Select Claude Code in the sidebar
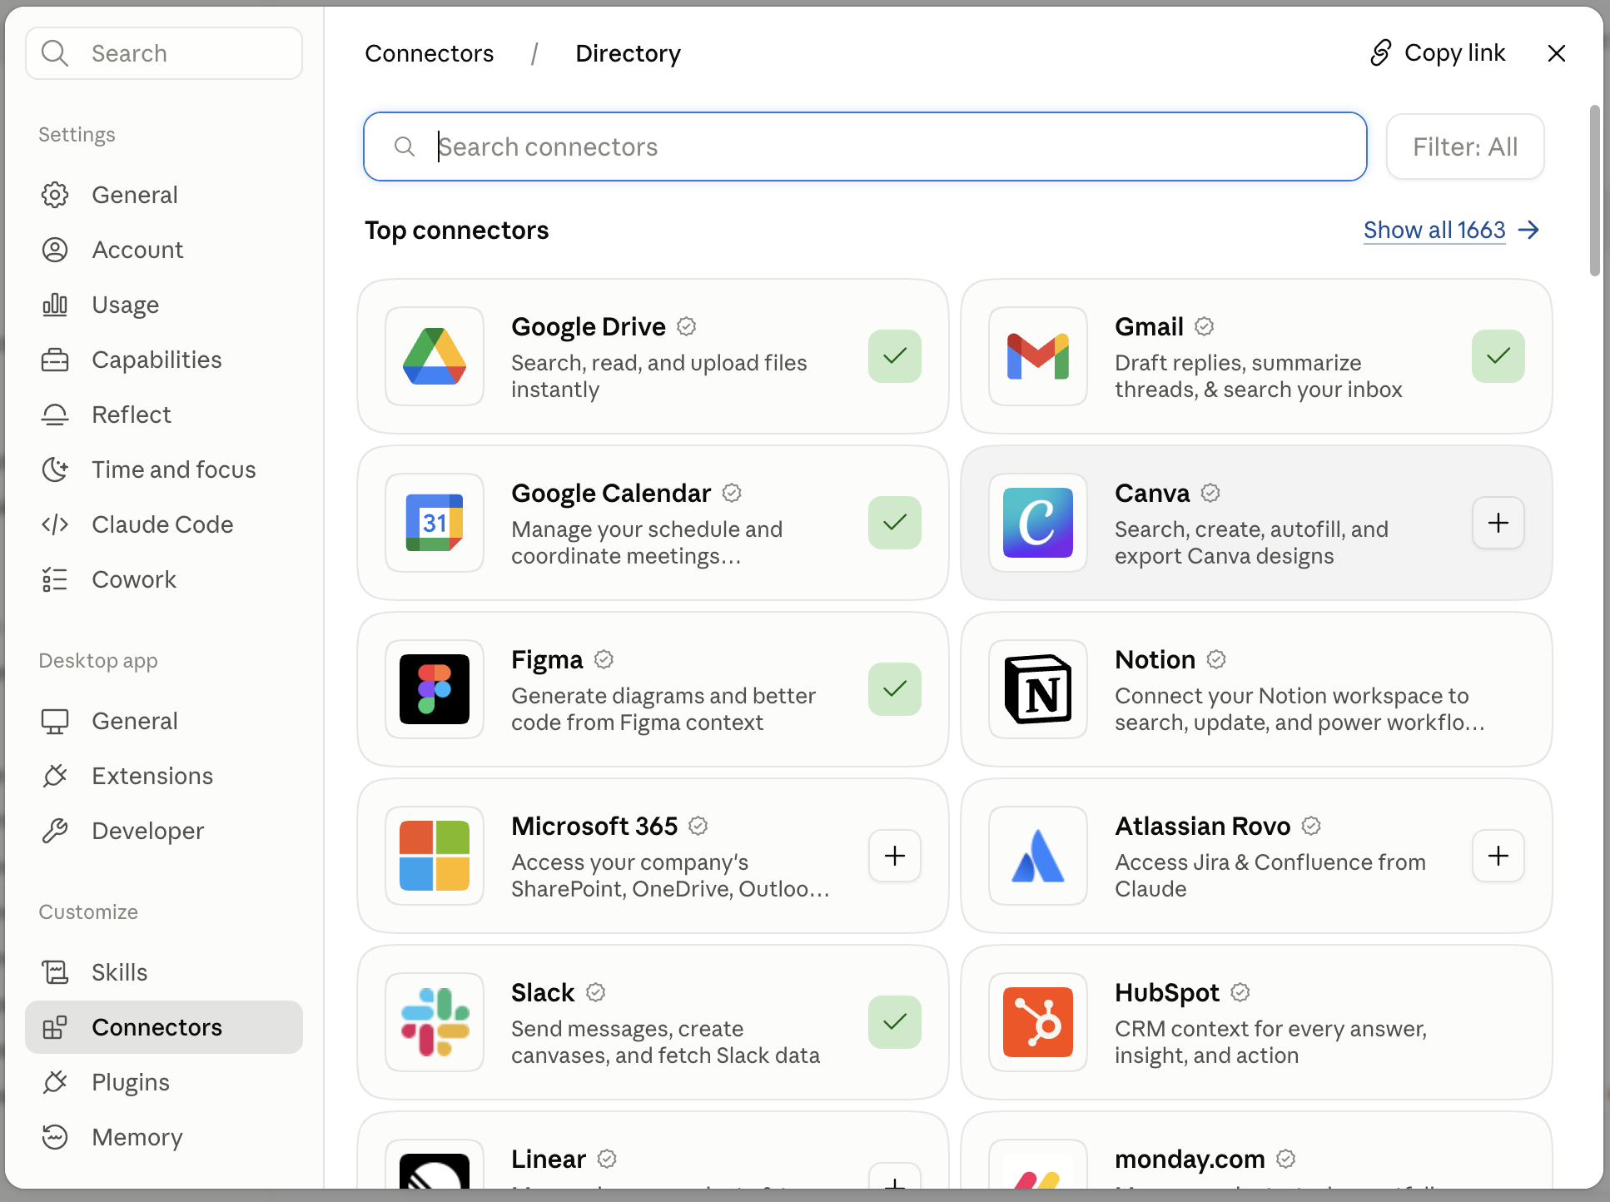 [164, 524]
